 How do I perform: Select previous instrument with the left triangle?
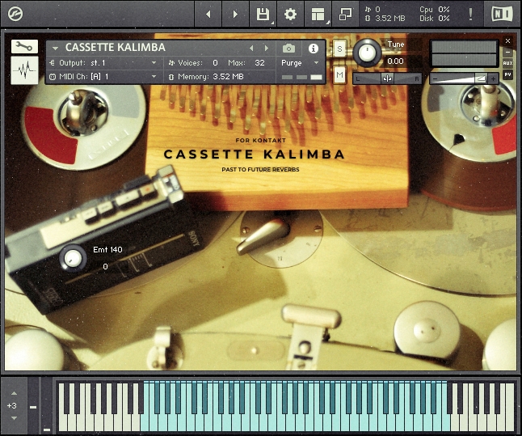tap(251, 49)
